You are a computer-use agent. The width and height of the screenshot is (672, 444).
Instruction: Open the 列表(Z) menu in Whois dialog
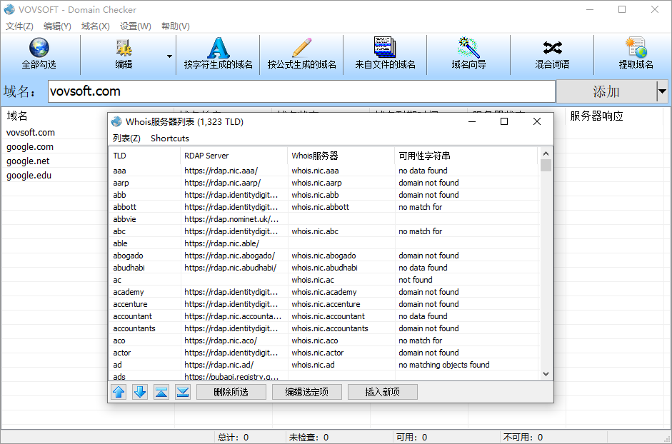coord(126,138)
